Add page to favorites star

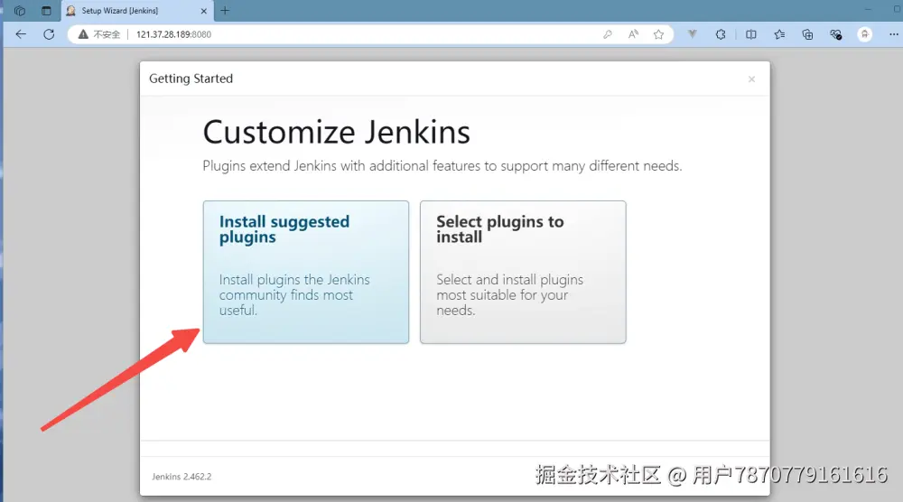click(x=659, y=34)
